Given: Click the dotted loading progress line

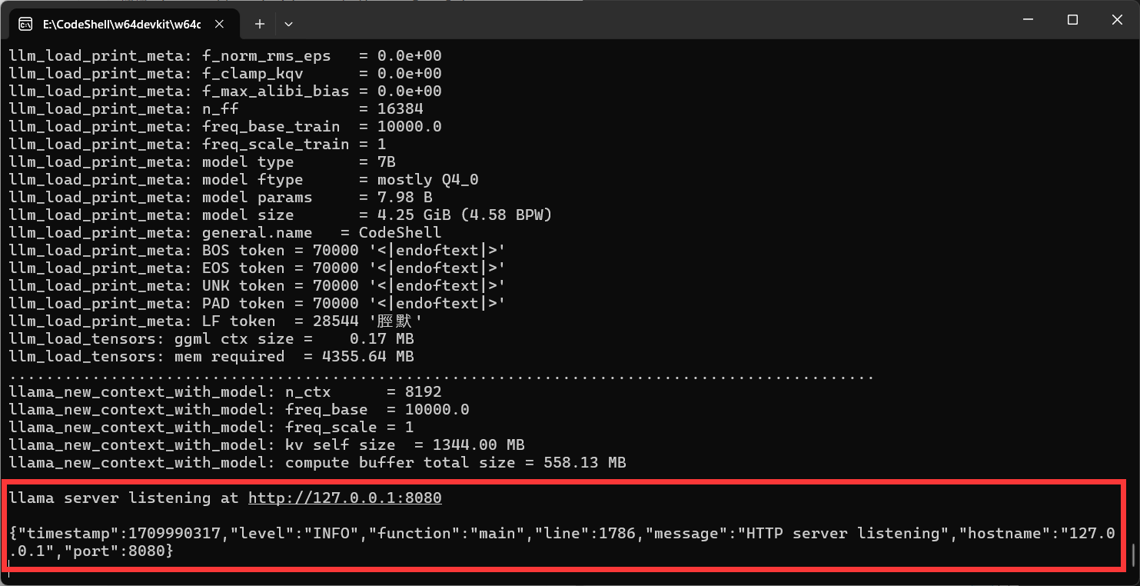Looking at the screenshot, I should click(x=441, y=376).
